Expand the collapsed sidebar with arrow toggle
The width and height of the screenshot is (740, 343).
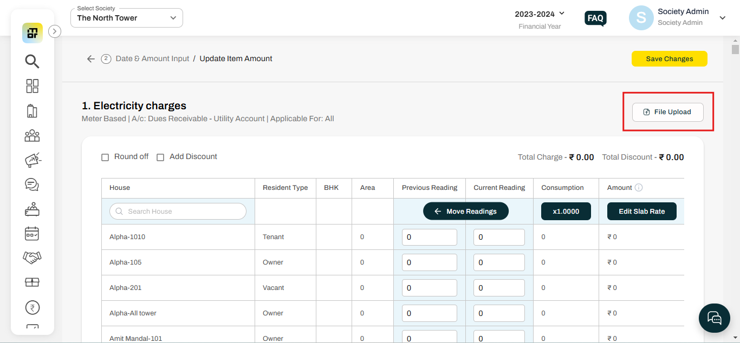point(55,31)
